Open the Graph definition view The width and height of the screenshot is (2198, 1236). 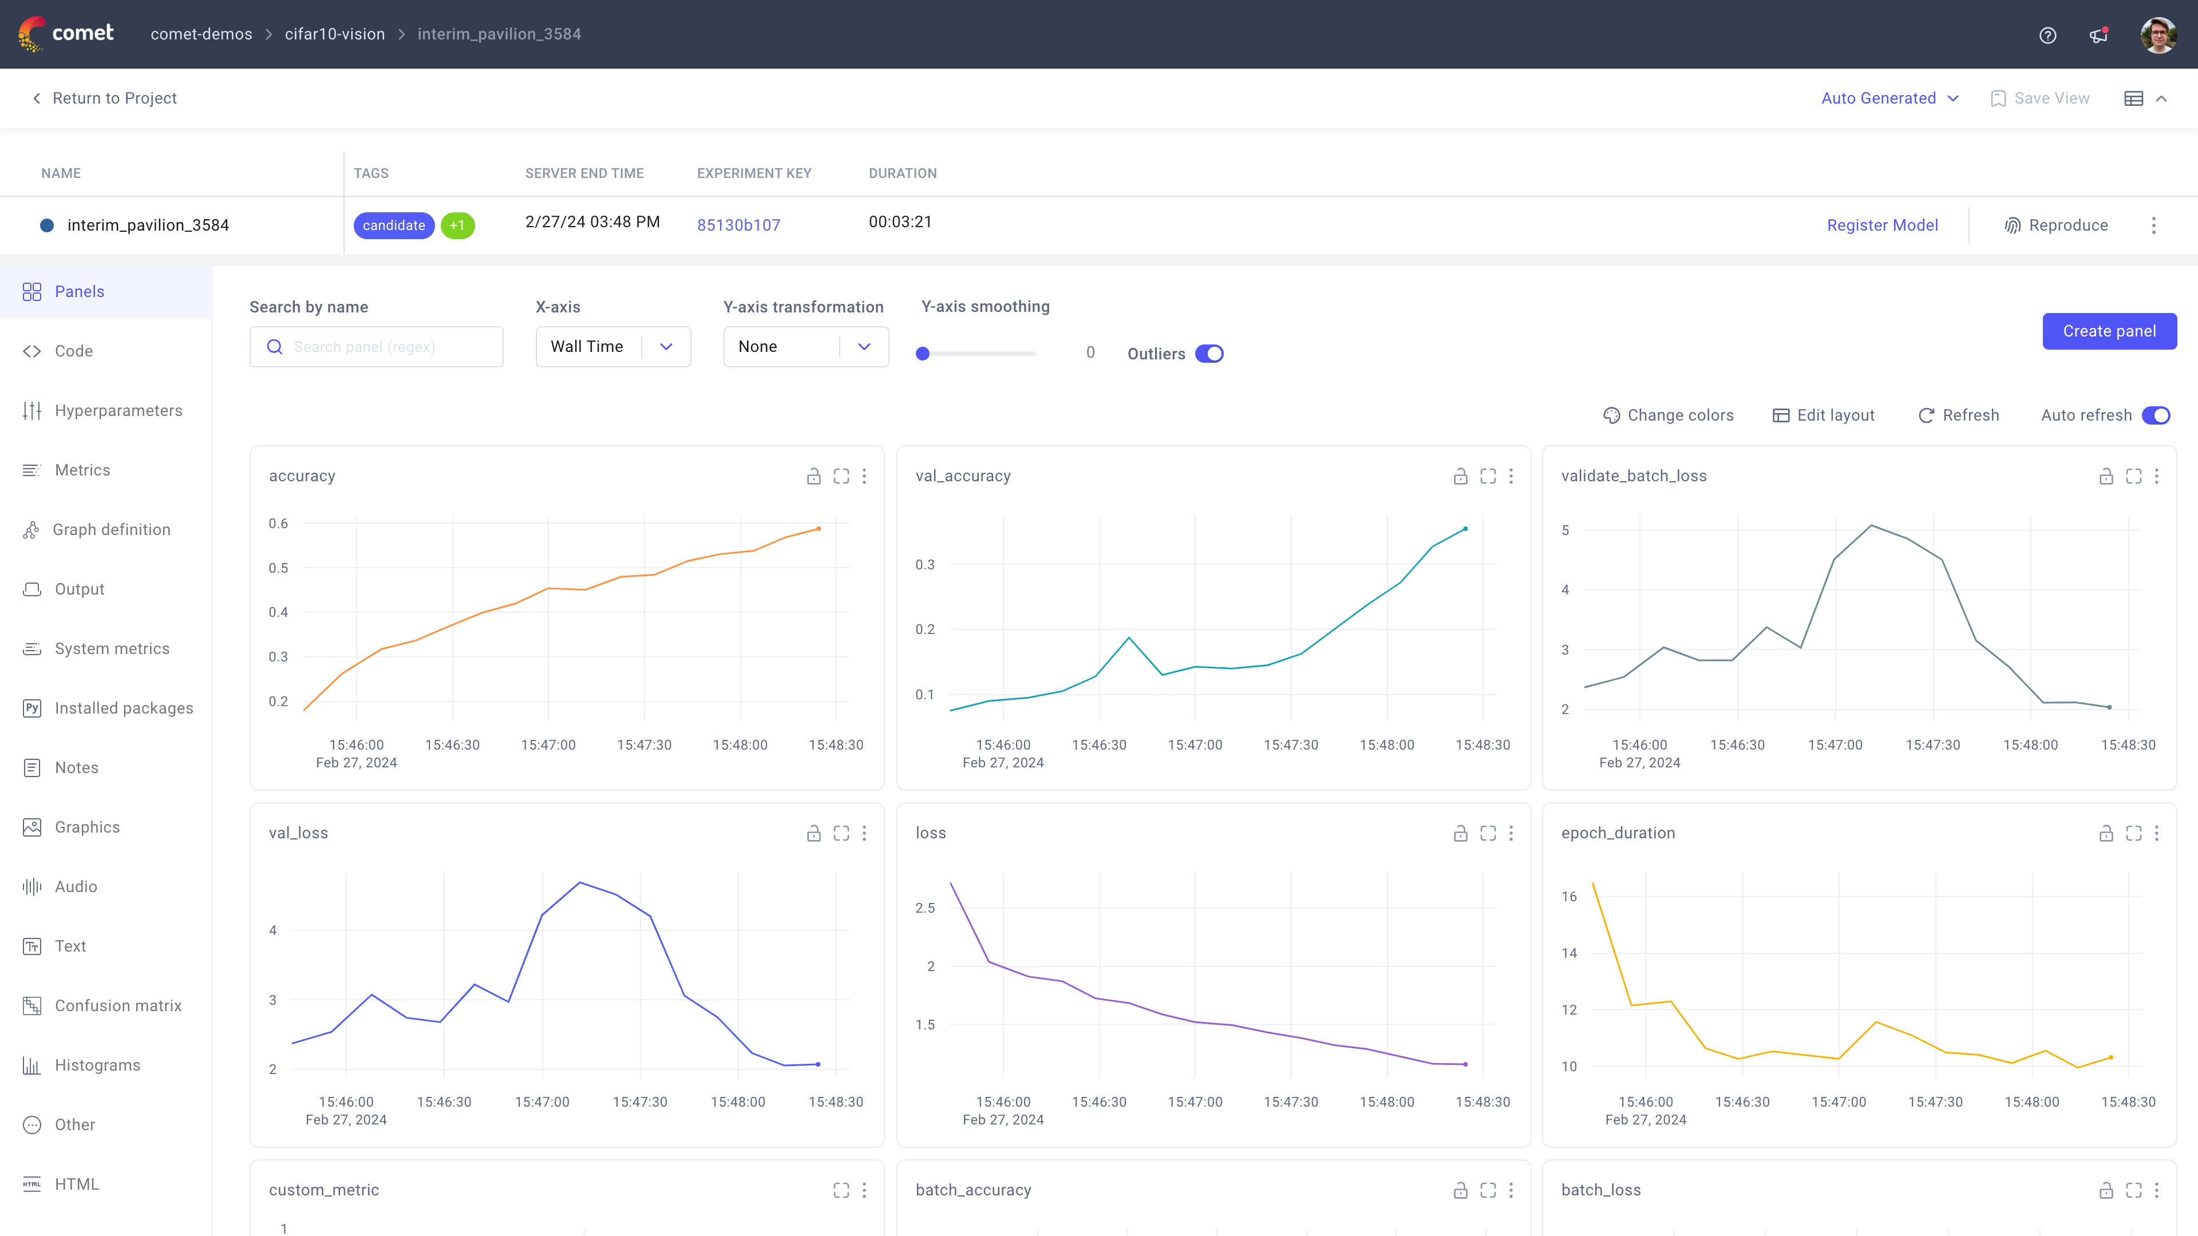pos(112,529)
